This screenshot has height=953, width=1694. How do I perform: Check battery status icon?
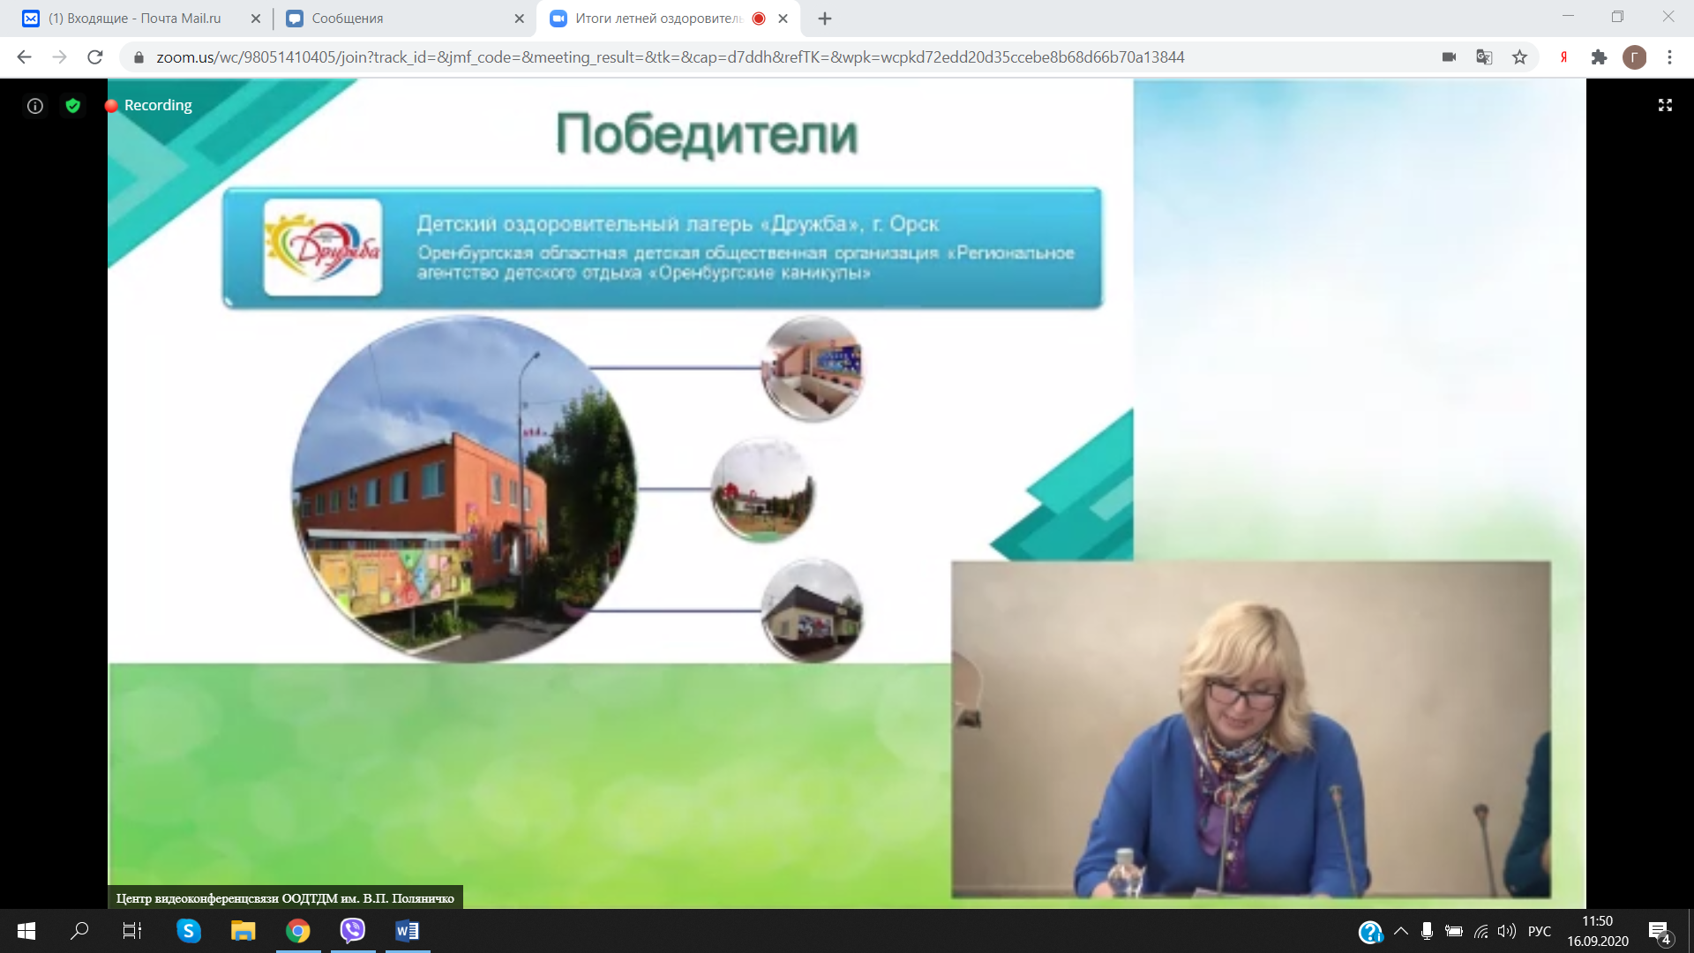pos(1454,931)
